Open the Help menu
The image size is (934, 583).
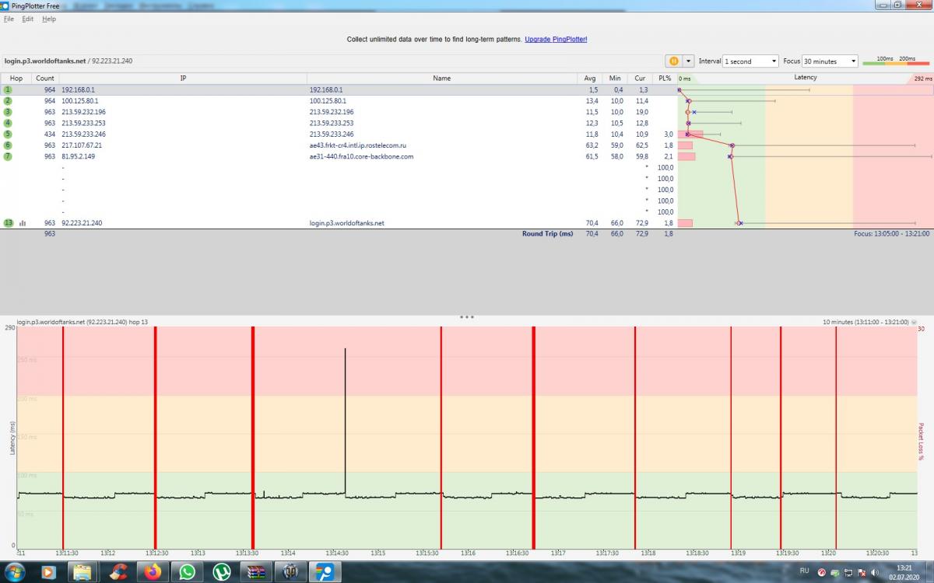pos(49,19)
